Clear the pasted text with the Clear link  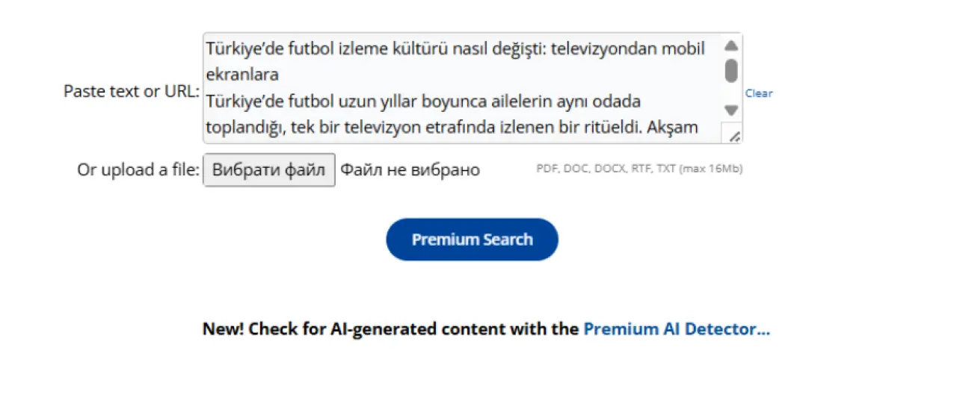tap(758, 93)
